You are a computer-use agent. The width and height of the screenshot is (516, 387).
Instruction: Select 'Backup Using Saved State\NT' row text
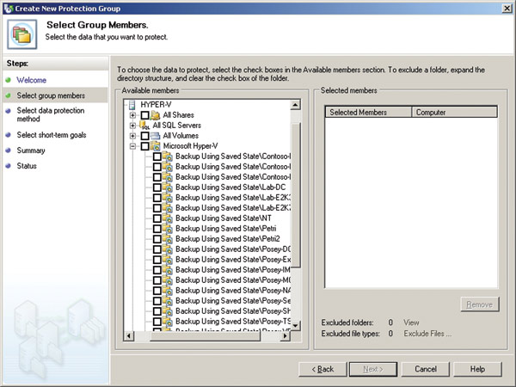pos(224,218)
